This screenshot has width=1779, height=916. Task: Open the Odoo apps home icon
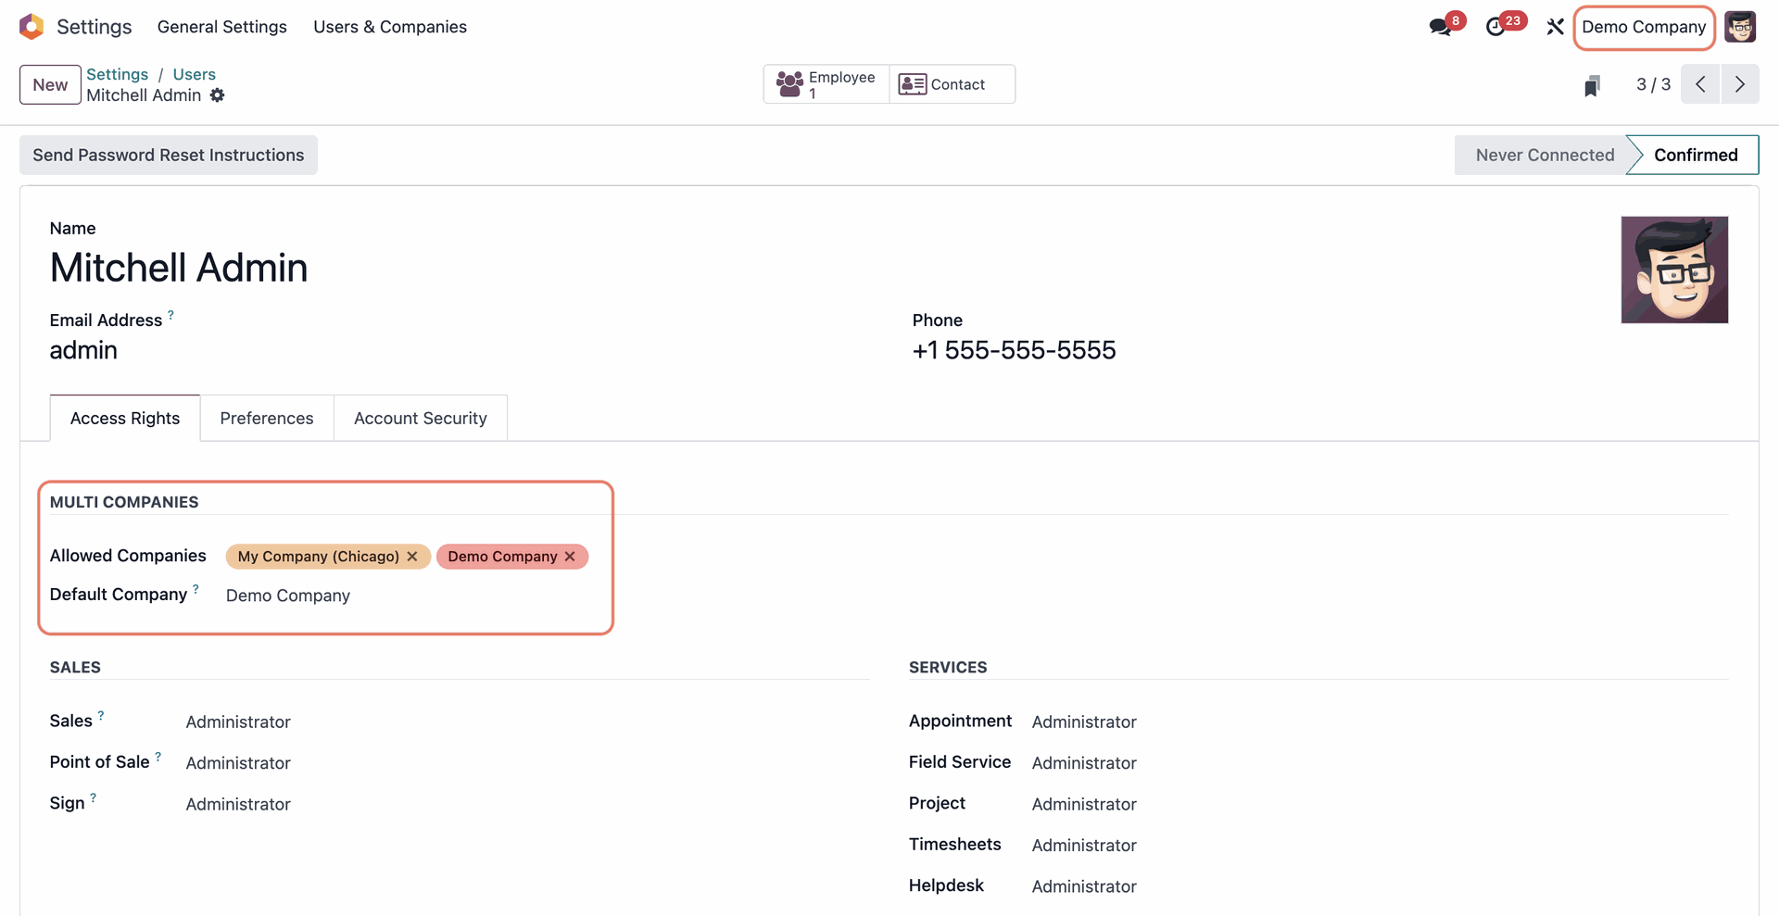click(x=31, y=27)
